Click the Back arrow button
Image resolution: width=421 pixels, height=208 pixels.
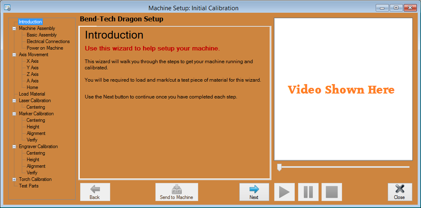click(x=95, y=192)
